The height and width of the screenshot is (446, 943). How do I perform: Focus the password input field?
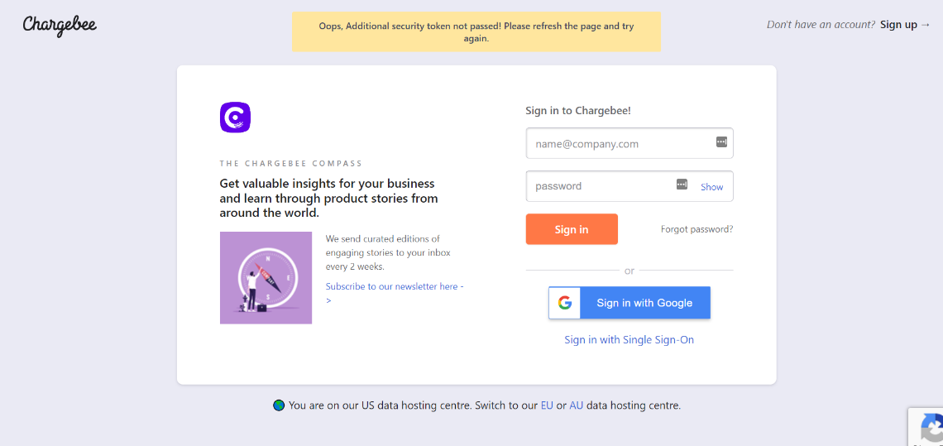pyautogui.click(x=600, y=186)
